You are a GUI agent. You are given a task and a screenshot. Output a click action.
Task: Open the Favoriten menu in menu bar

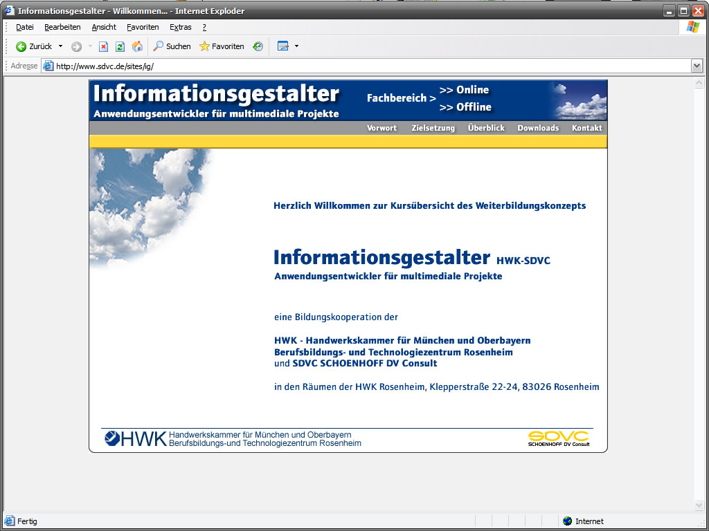[x=143, y=27]
